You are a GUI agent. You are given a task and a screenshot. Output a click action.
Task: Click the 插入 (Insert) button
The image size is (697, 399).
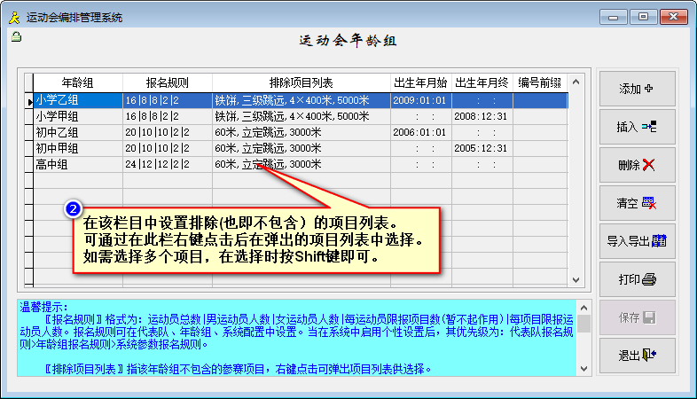[x=636, y=127]
